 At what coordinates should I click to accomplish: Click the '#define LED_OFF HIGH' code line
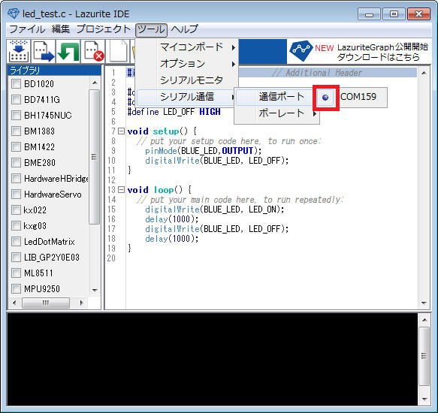click(x=174, y=112)
